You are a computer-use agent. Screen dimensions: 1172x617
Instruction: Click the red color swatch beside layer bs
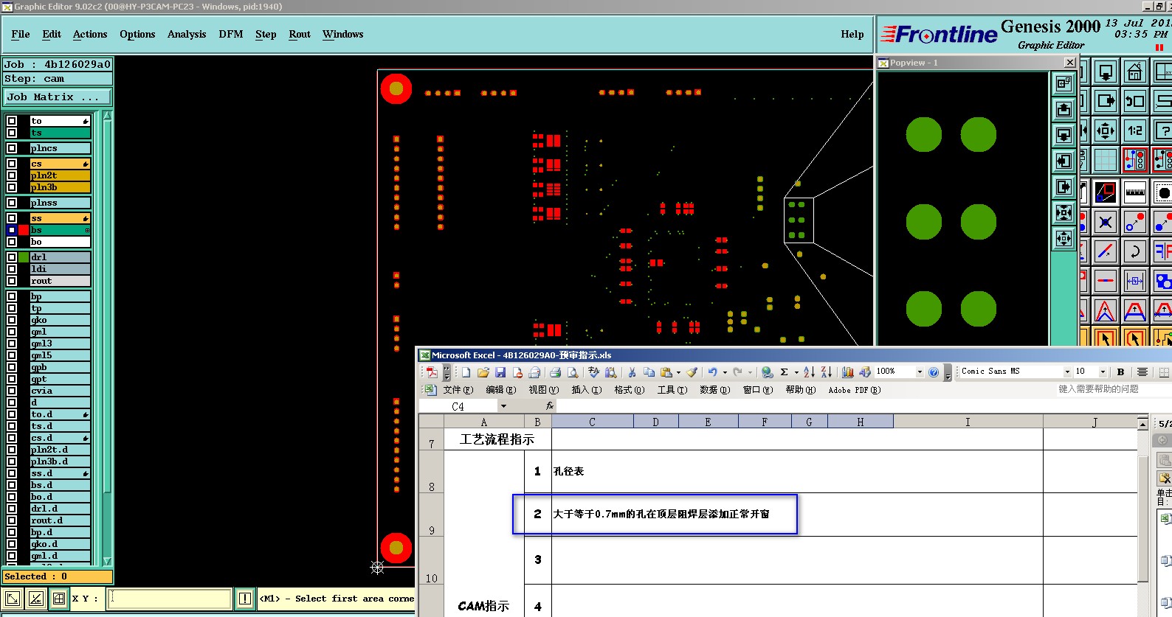[x=24, y=230]
